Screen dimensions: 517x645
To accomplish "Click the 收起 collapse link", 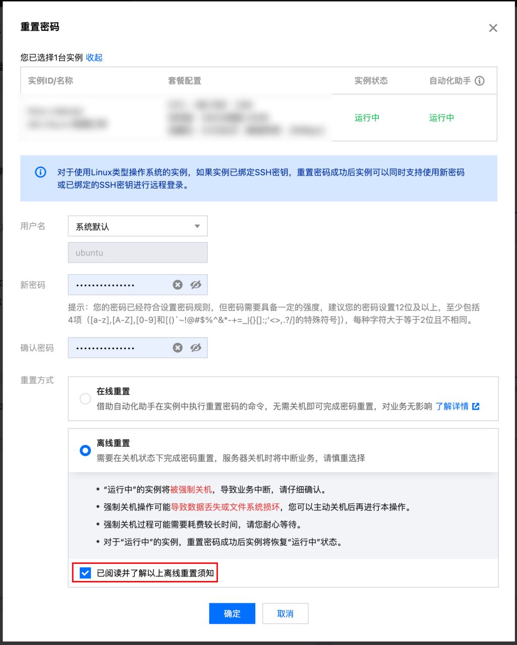I will click(94, 57).
